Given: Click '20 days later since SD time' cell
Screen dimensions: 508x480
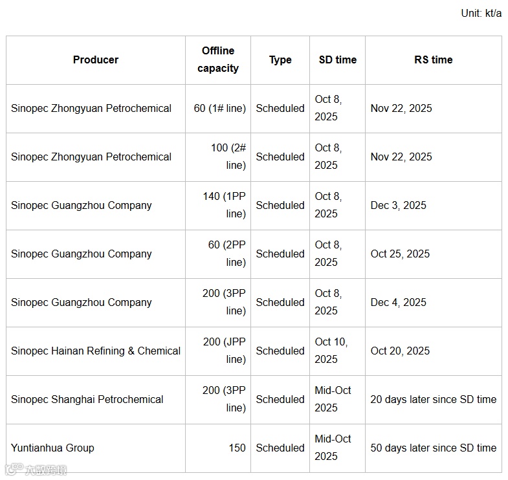Looking at the screenshot, I should pyautogui.click(x=433, y=399).
